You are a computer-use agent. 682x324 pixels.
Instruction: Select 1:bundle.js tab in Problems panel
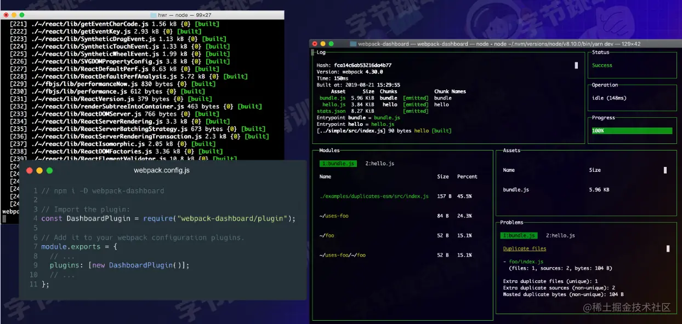519,235
